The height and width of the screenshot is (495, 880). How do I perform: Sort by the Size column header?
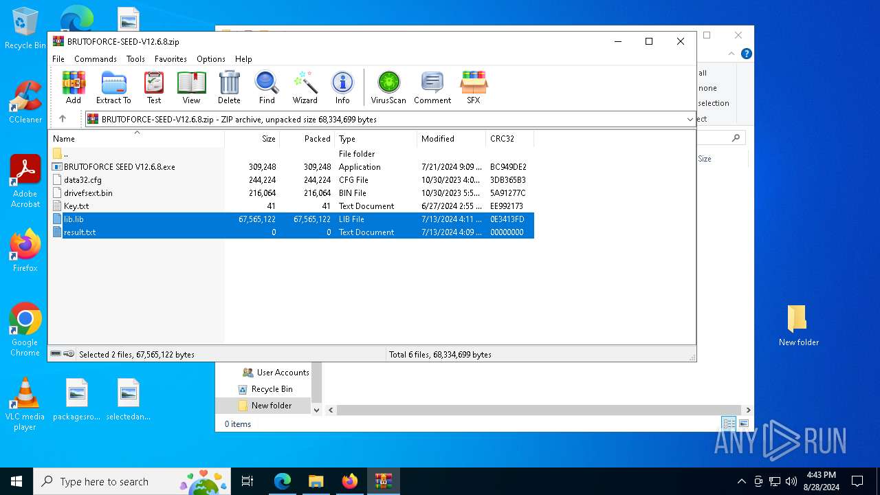point(252,139)
